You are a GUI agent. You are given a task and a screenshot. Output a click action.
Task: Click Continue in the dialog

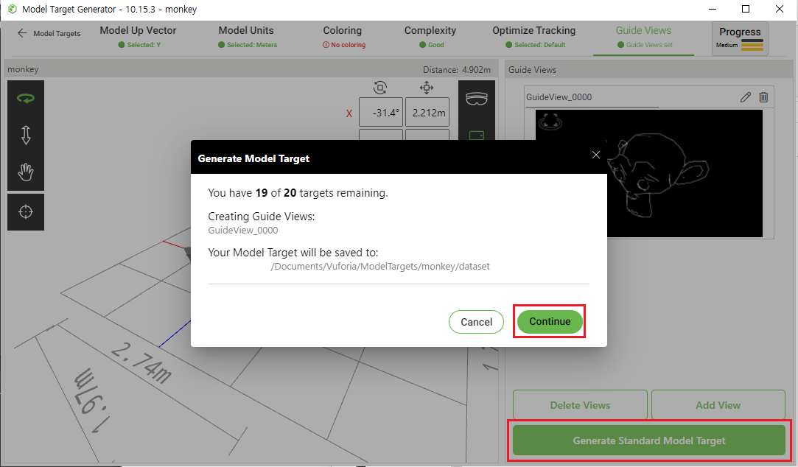(x=550, y=321)
